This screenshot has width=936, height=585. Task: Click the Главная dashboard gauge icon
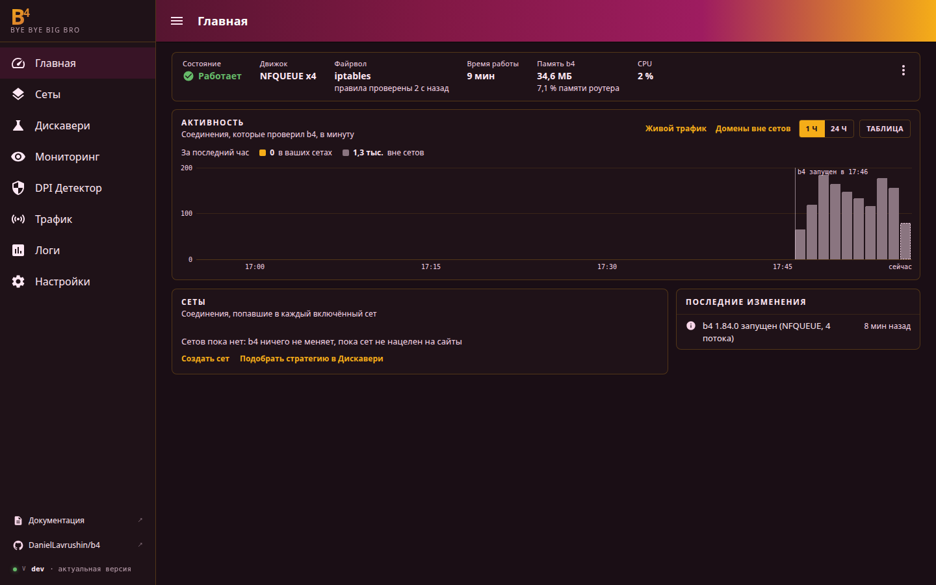pyautogui.click(x=18, y=63)
